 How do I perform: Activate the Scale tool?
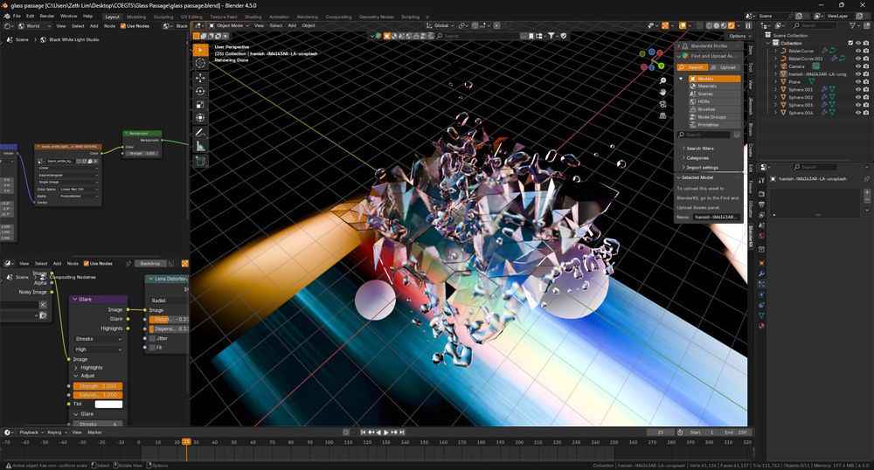point(200,105)
